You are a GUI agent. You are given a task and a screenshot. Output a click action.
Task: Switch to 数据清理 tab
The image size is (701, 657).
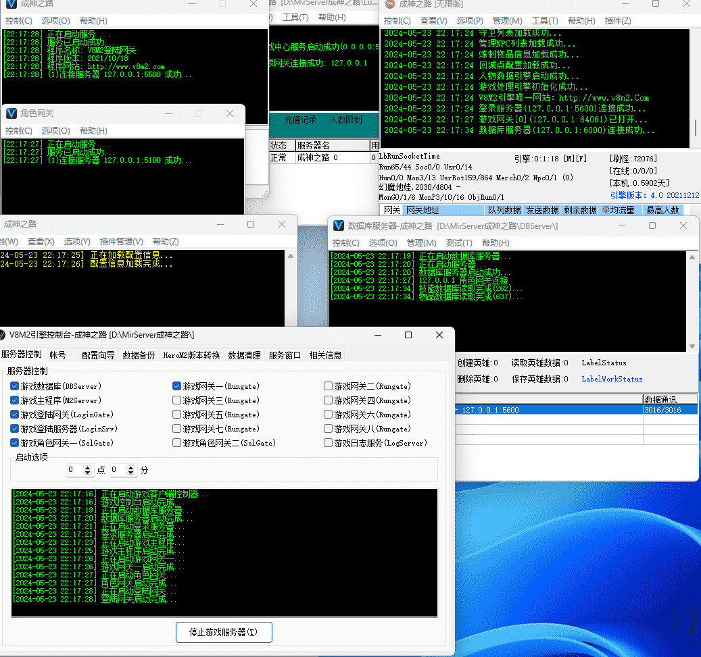(244, 356)
